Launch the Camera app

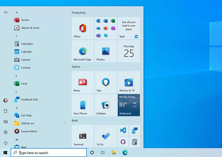[x=40, y=60]
